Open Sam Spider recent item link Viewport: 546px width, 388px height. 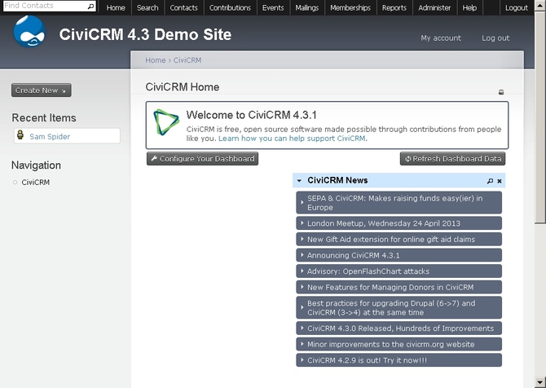click(50, 136)
